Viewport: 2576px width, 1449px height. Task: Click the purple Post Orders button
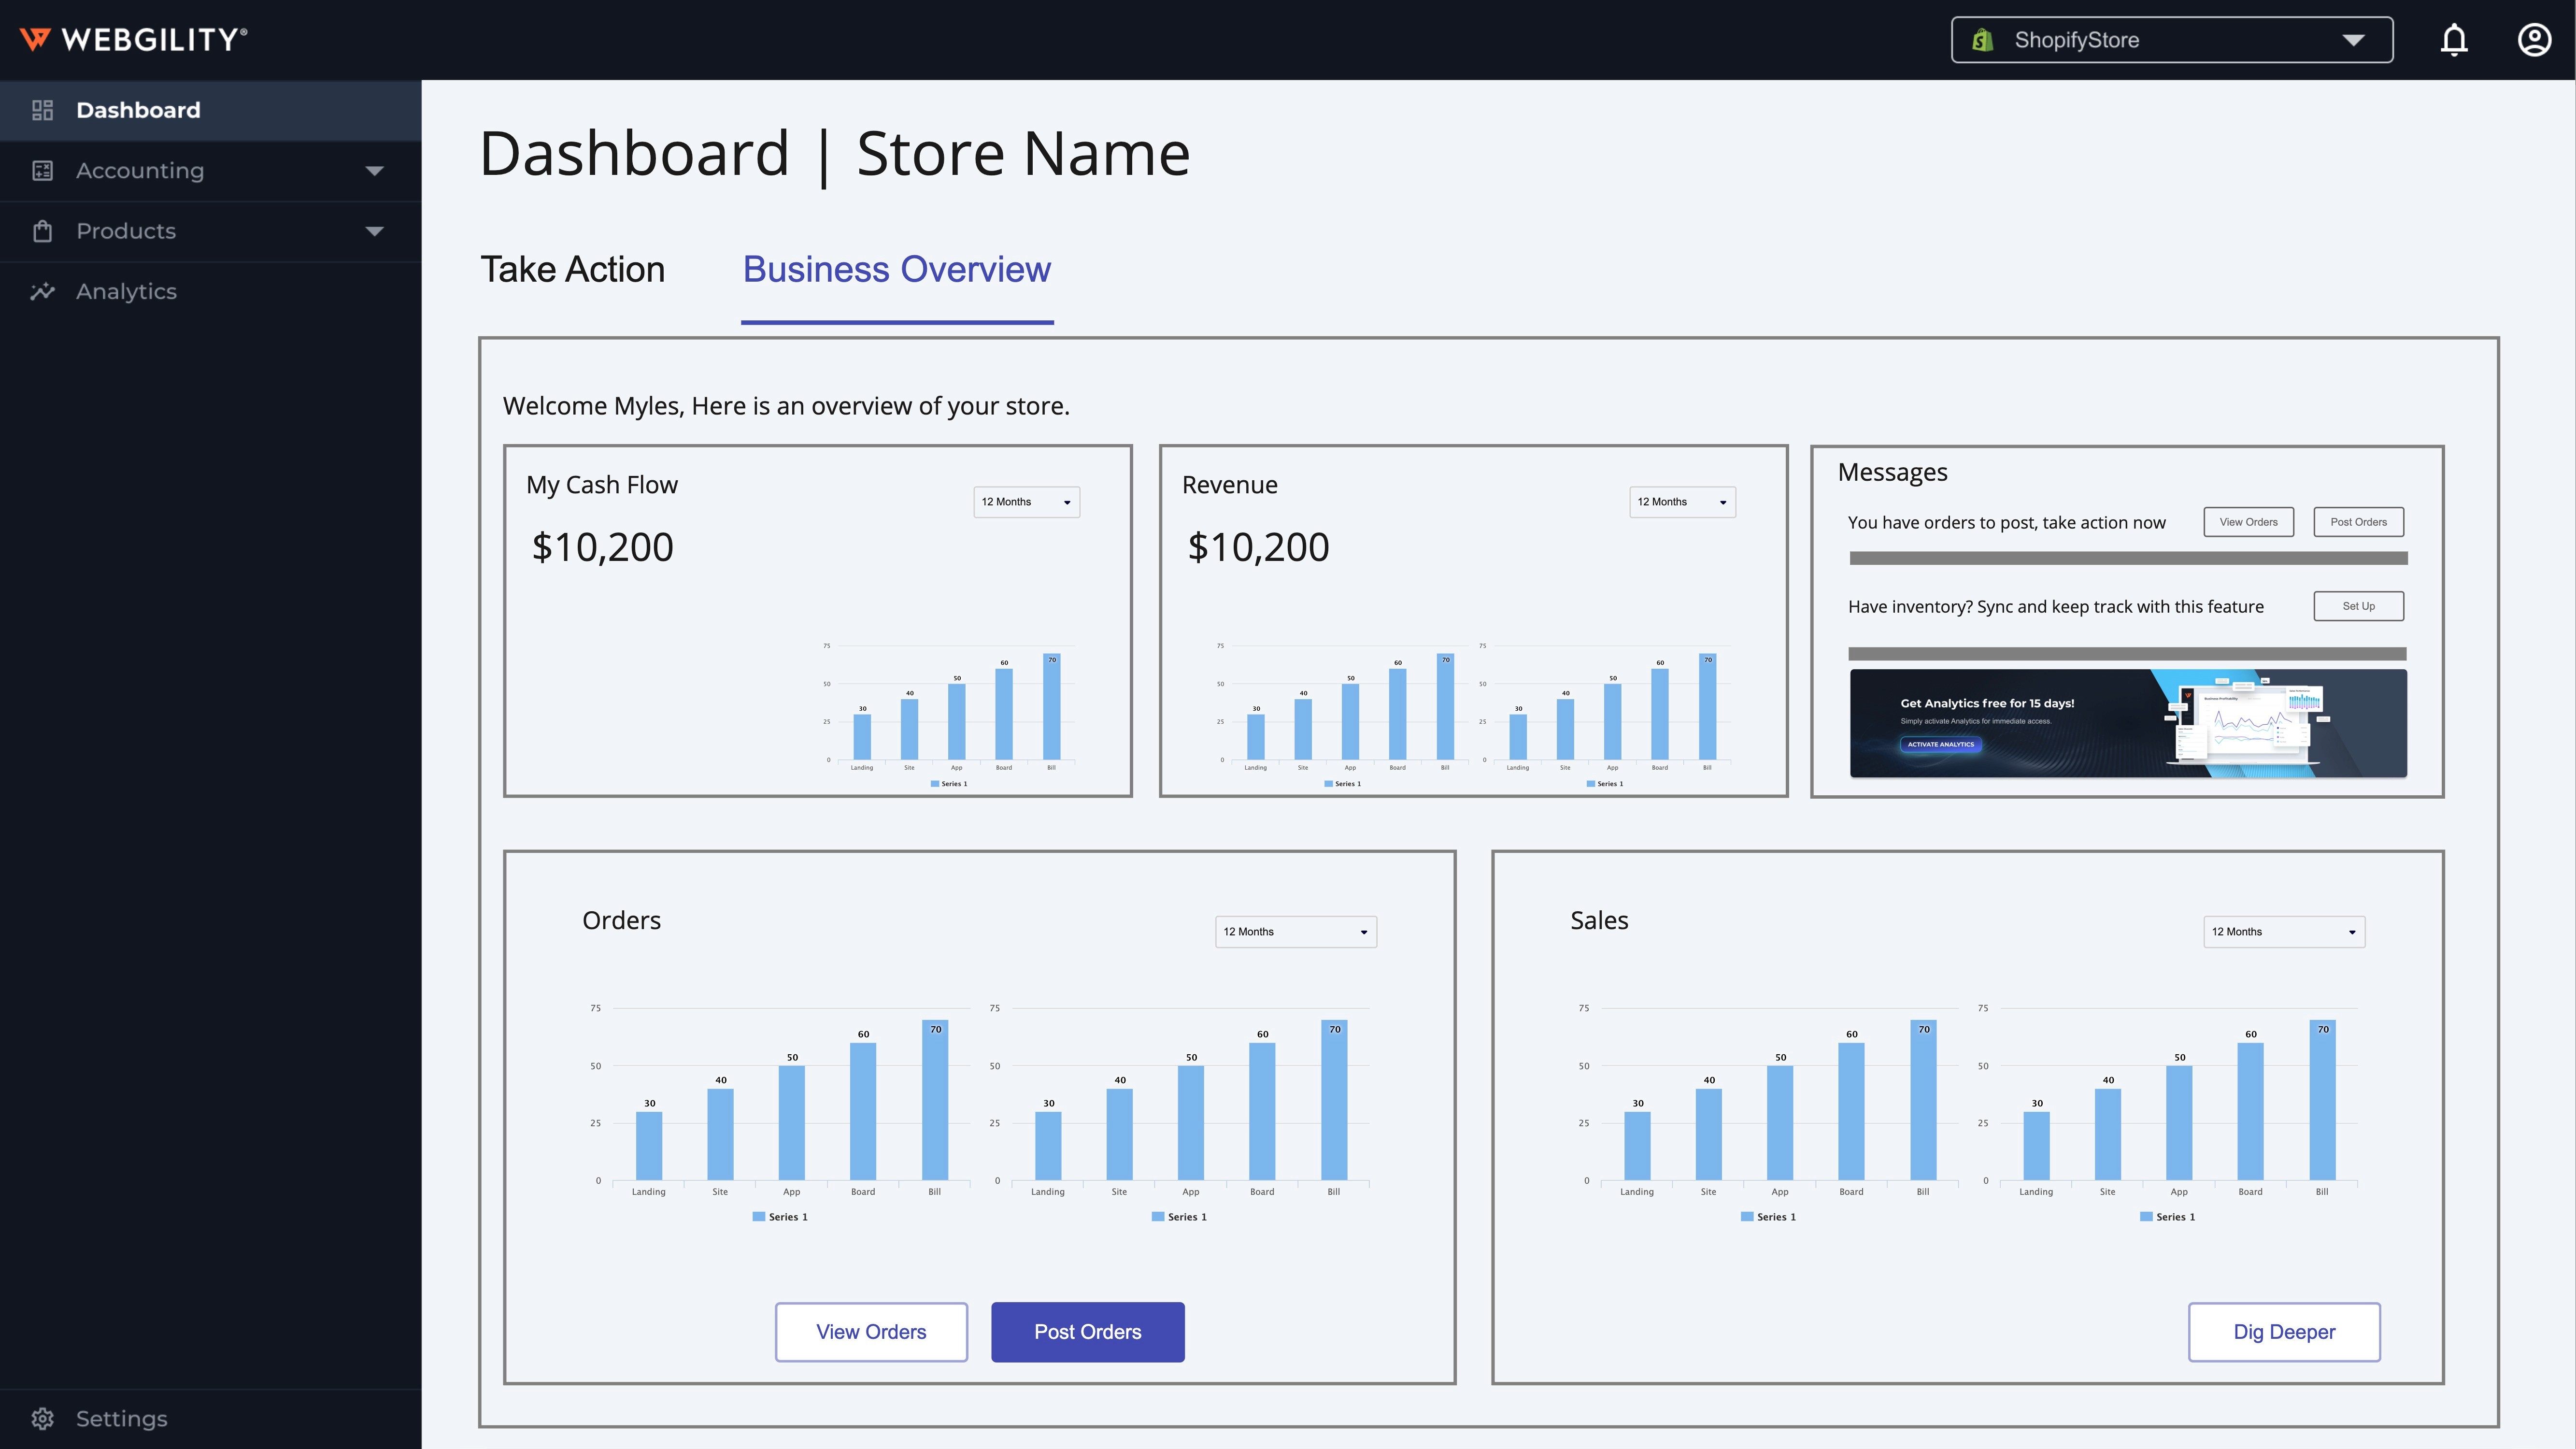pos(1087,1331)
